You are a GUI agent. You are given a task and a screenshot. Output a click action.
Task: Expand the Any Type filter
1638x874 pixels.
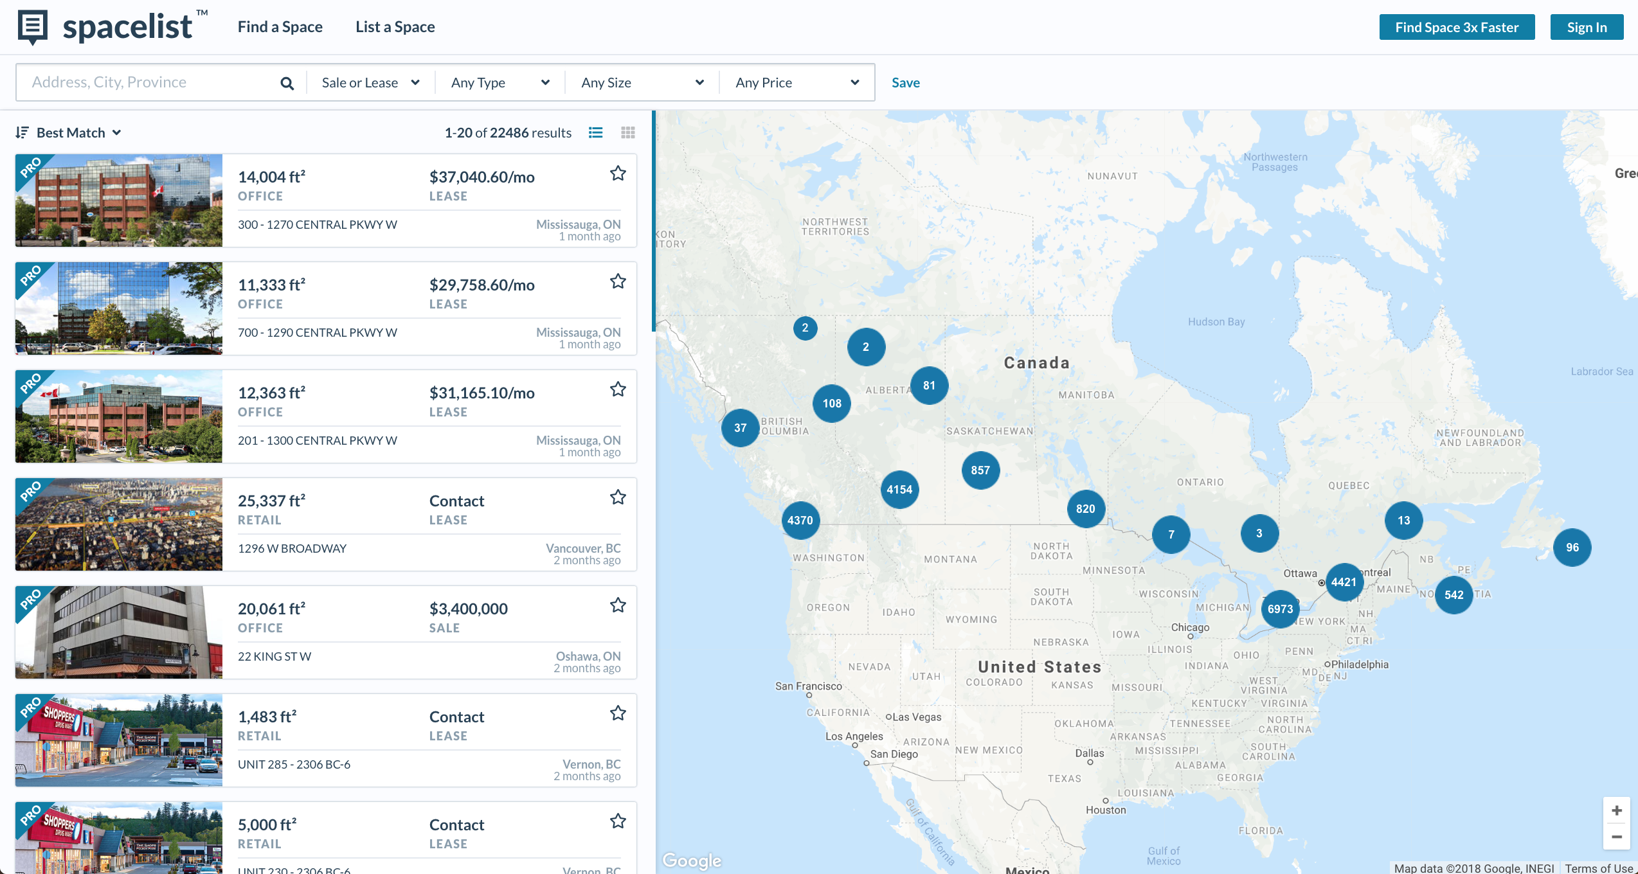pyautogui.click(x=500, y=83)
